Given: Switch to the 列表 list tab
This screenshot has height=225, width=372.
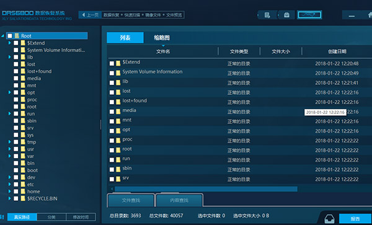Looking at the screenshot, I should [x=125, y=37].
